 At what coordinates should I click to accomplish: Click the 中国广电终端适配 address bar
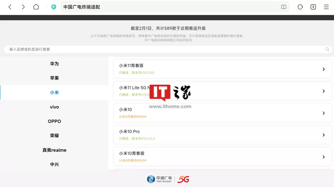point(175,7)
